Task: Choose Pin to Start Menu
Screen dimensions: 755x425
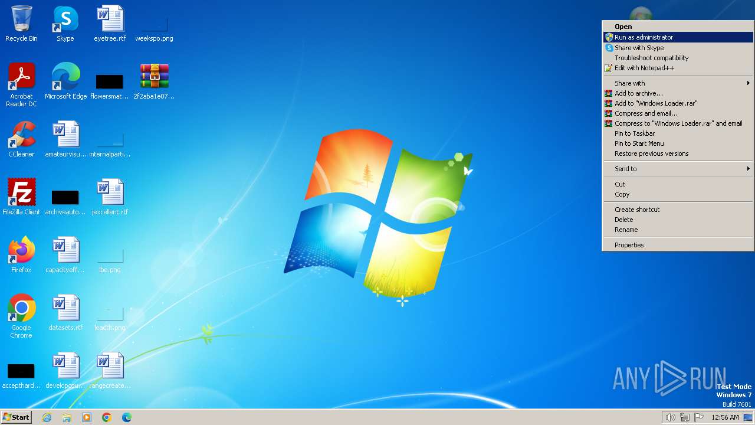Action: pyautogui.click(x=678, y=143)
